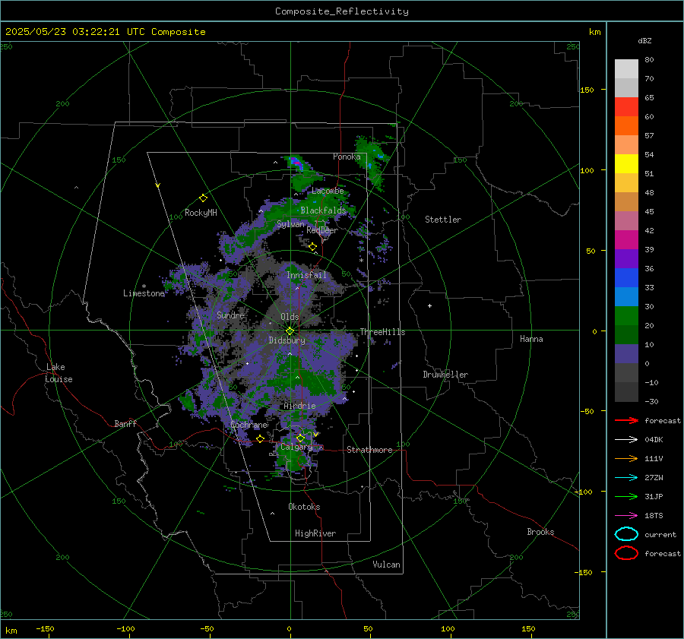
Task: Select the white 04DK arrow legend icon
Action: 626,439
